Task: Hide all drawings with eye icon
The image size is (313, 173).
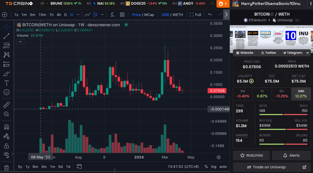Action: tap(7, 155)
